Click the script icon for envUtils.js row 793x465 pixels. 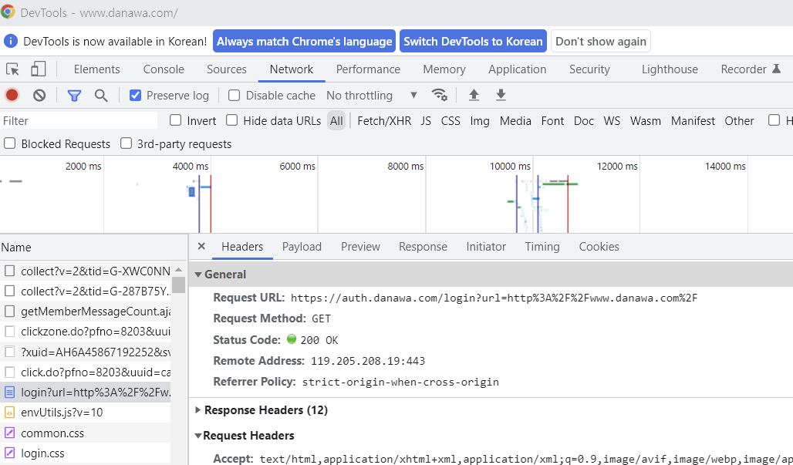9,412
